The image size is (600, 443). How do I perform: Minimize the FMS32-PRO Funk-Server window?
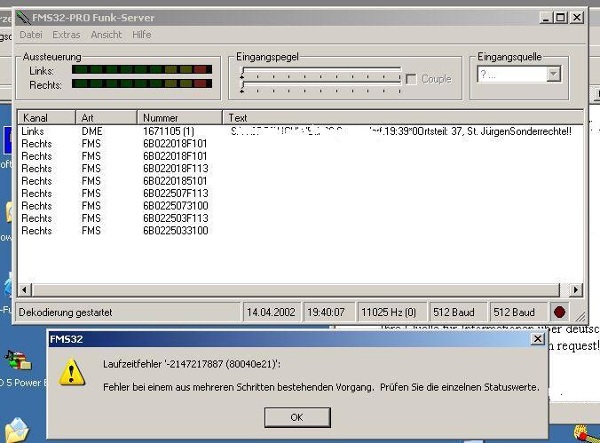pyautogui.click(x=546, y=17)
